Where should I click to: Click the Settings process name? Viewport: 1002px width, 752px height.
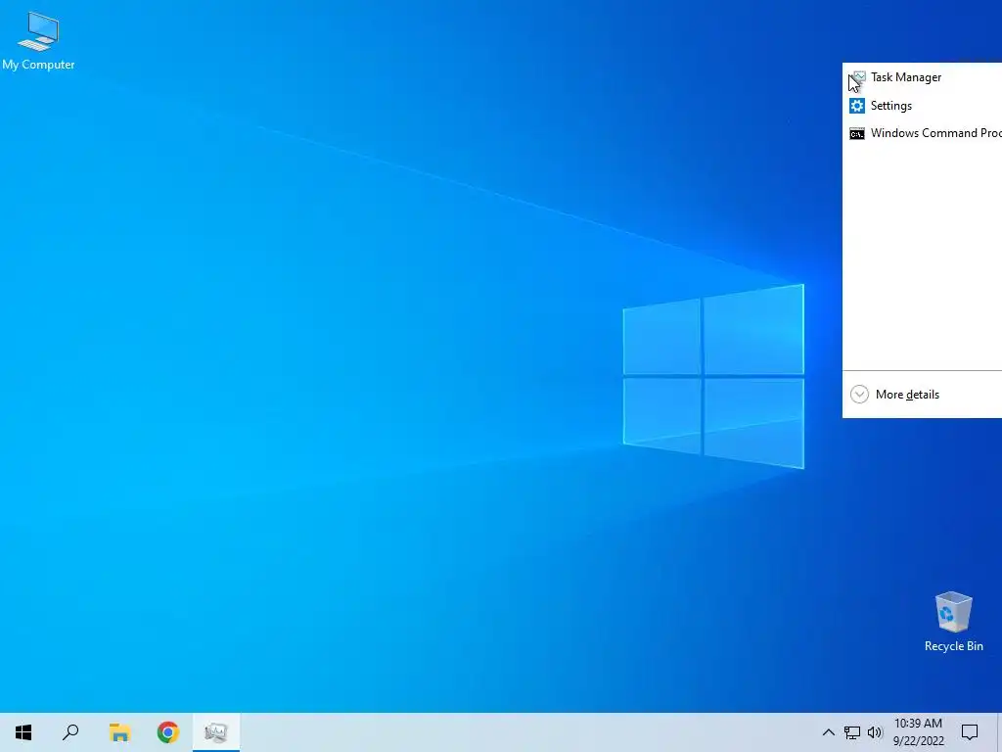pyautogui.click(x=890, y=106)
